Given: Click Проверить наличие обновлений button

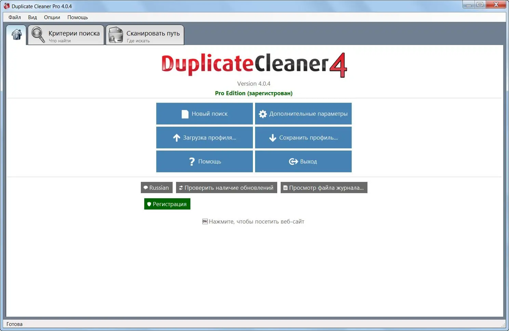Looking at the screenshot, I should pos(226,188).
